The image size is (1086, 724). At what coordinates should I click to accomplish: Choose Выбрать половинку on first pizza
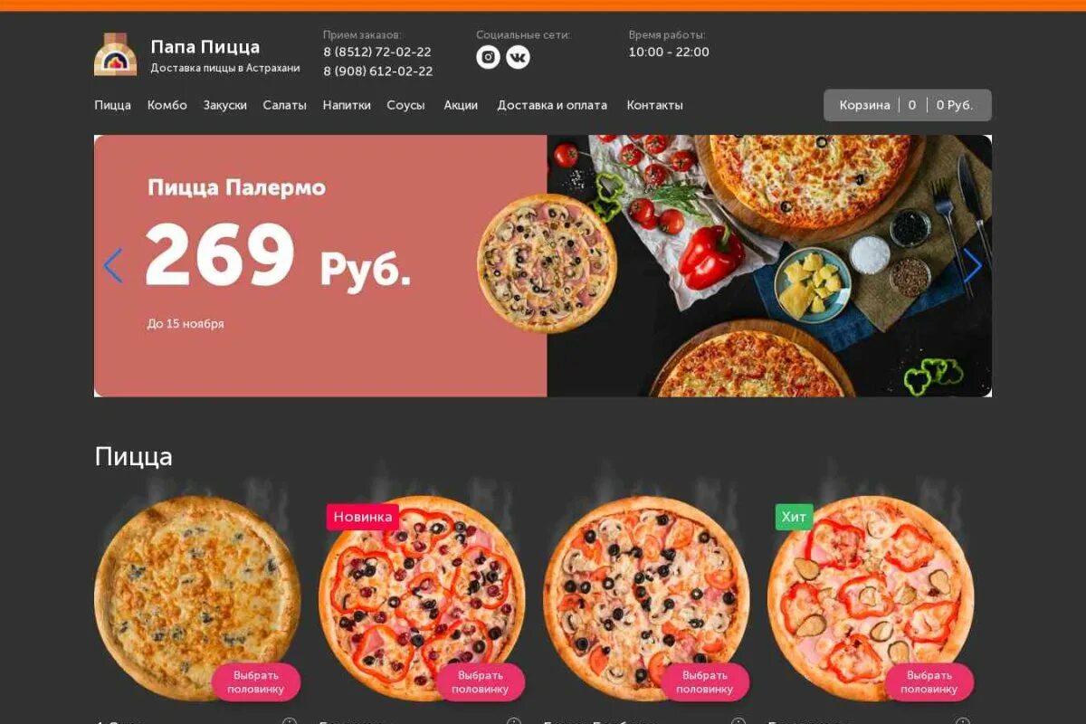[x=256, y=682]
